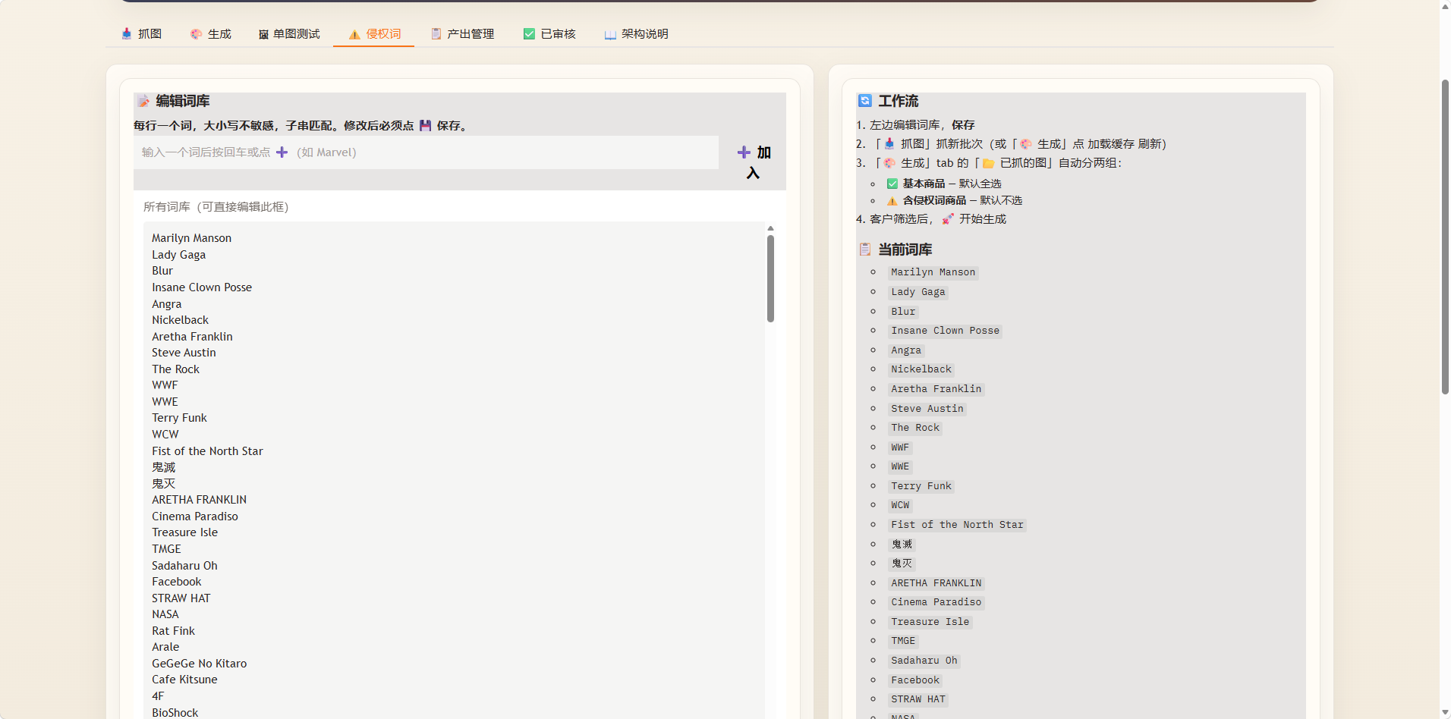The height and width of the screenshot is (719, 1451).
Task: Open the 抓图 tab
Action: [x=141, y=34]
